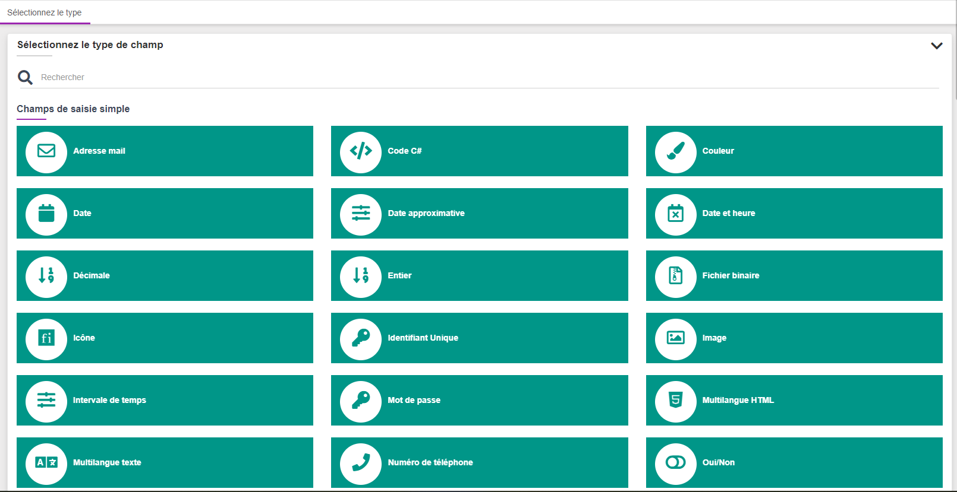Select the phone icon for Numéro de téléphone
The height and width of the screenshot is (492, 957).
click(x=361, y=463)
